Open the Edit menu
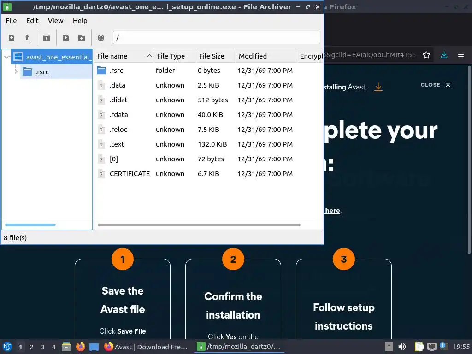Viewport: 472px width, 354px height. pos(32,21)
